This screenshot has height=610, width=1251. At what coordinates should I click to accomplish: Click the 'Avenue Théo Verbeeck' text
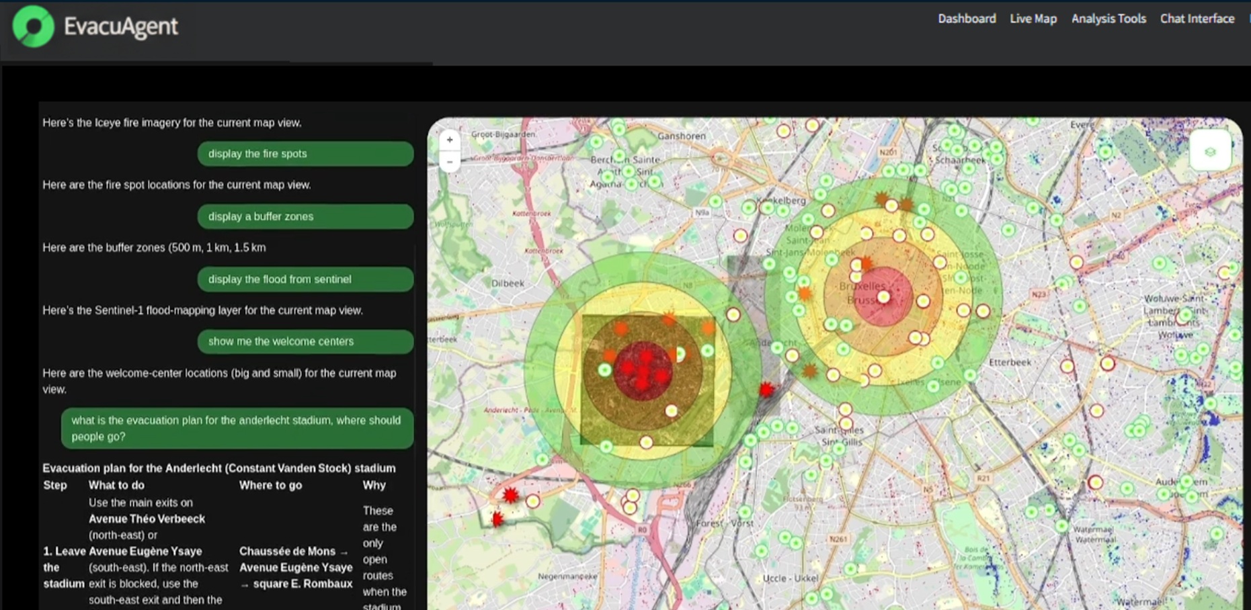pyautogui.click(x=147, y=519)
